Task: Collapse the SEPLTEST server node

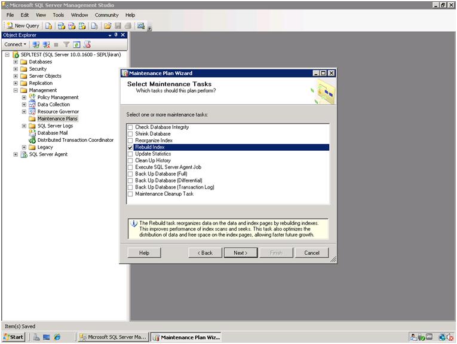Action: click(x=7, y=54)
